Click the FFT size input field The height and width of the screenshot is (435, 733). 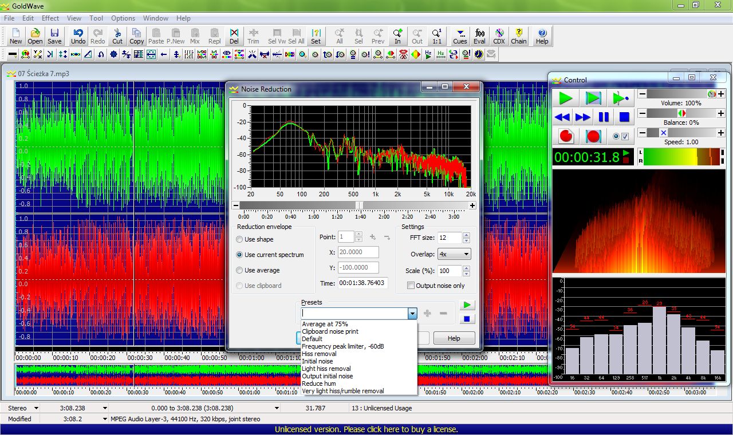coord(450,238)
